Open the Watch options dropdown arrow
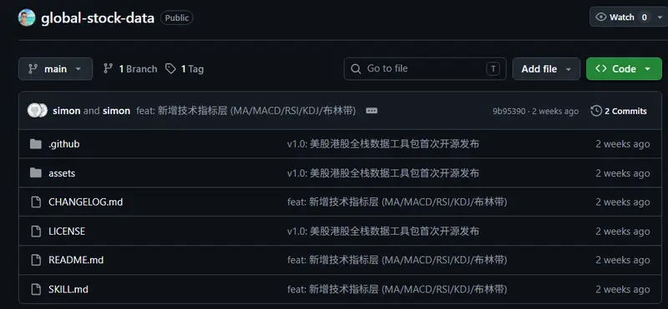The image size is (668, 309). 660,17
